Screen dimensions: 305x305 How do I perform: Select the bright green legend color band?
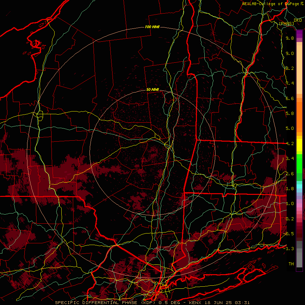coord(299,164)
